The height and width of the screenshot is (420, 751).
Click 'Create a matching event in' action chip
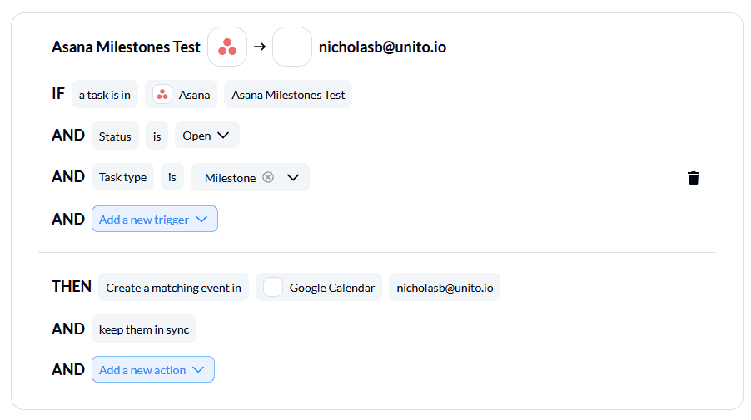point(173,287)
